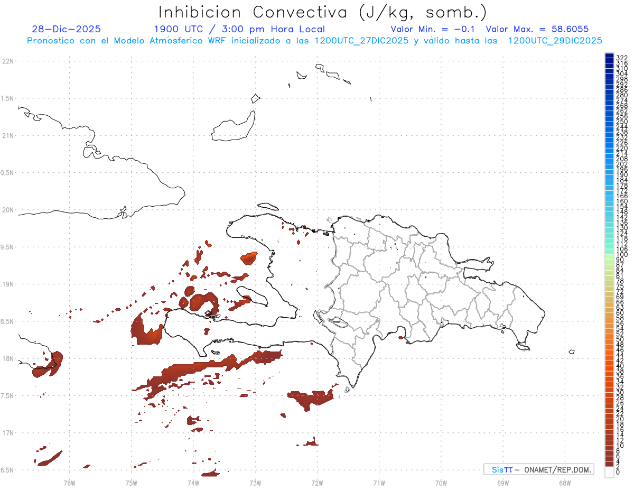Viewport: 634px width, 490px height.
Task: Select longitude label '74W'
Action: pyautogui.click(x=193, y=483)
